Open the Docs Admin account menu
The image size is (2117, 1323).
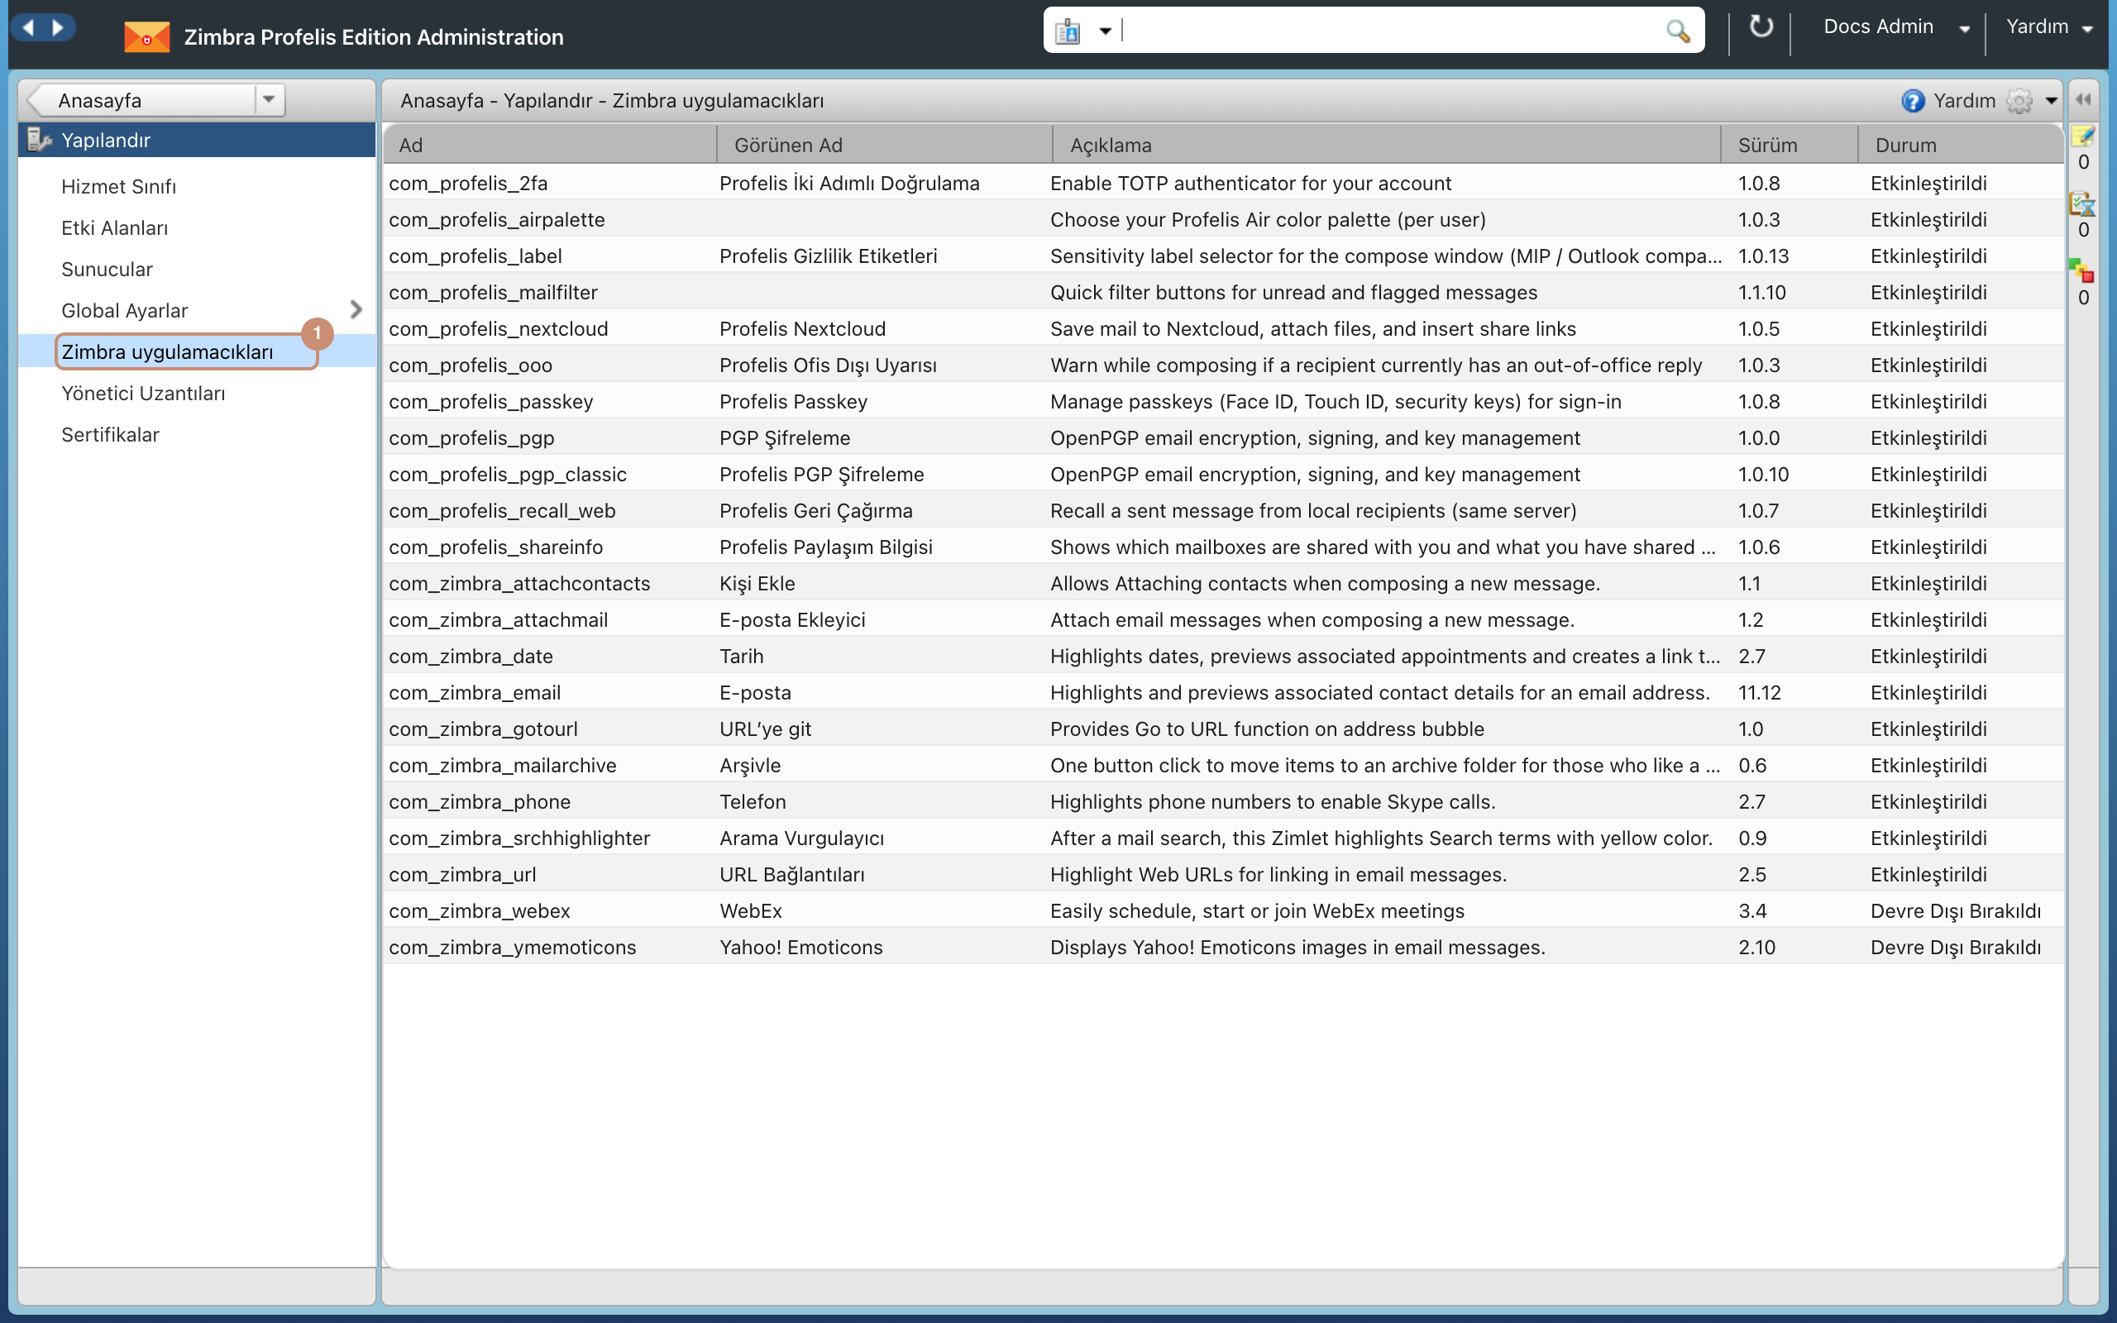1896,27
